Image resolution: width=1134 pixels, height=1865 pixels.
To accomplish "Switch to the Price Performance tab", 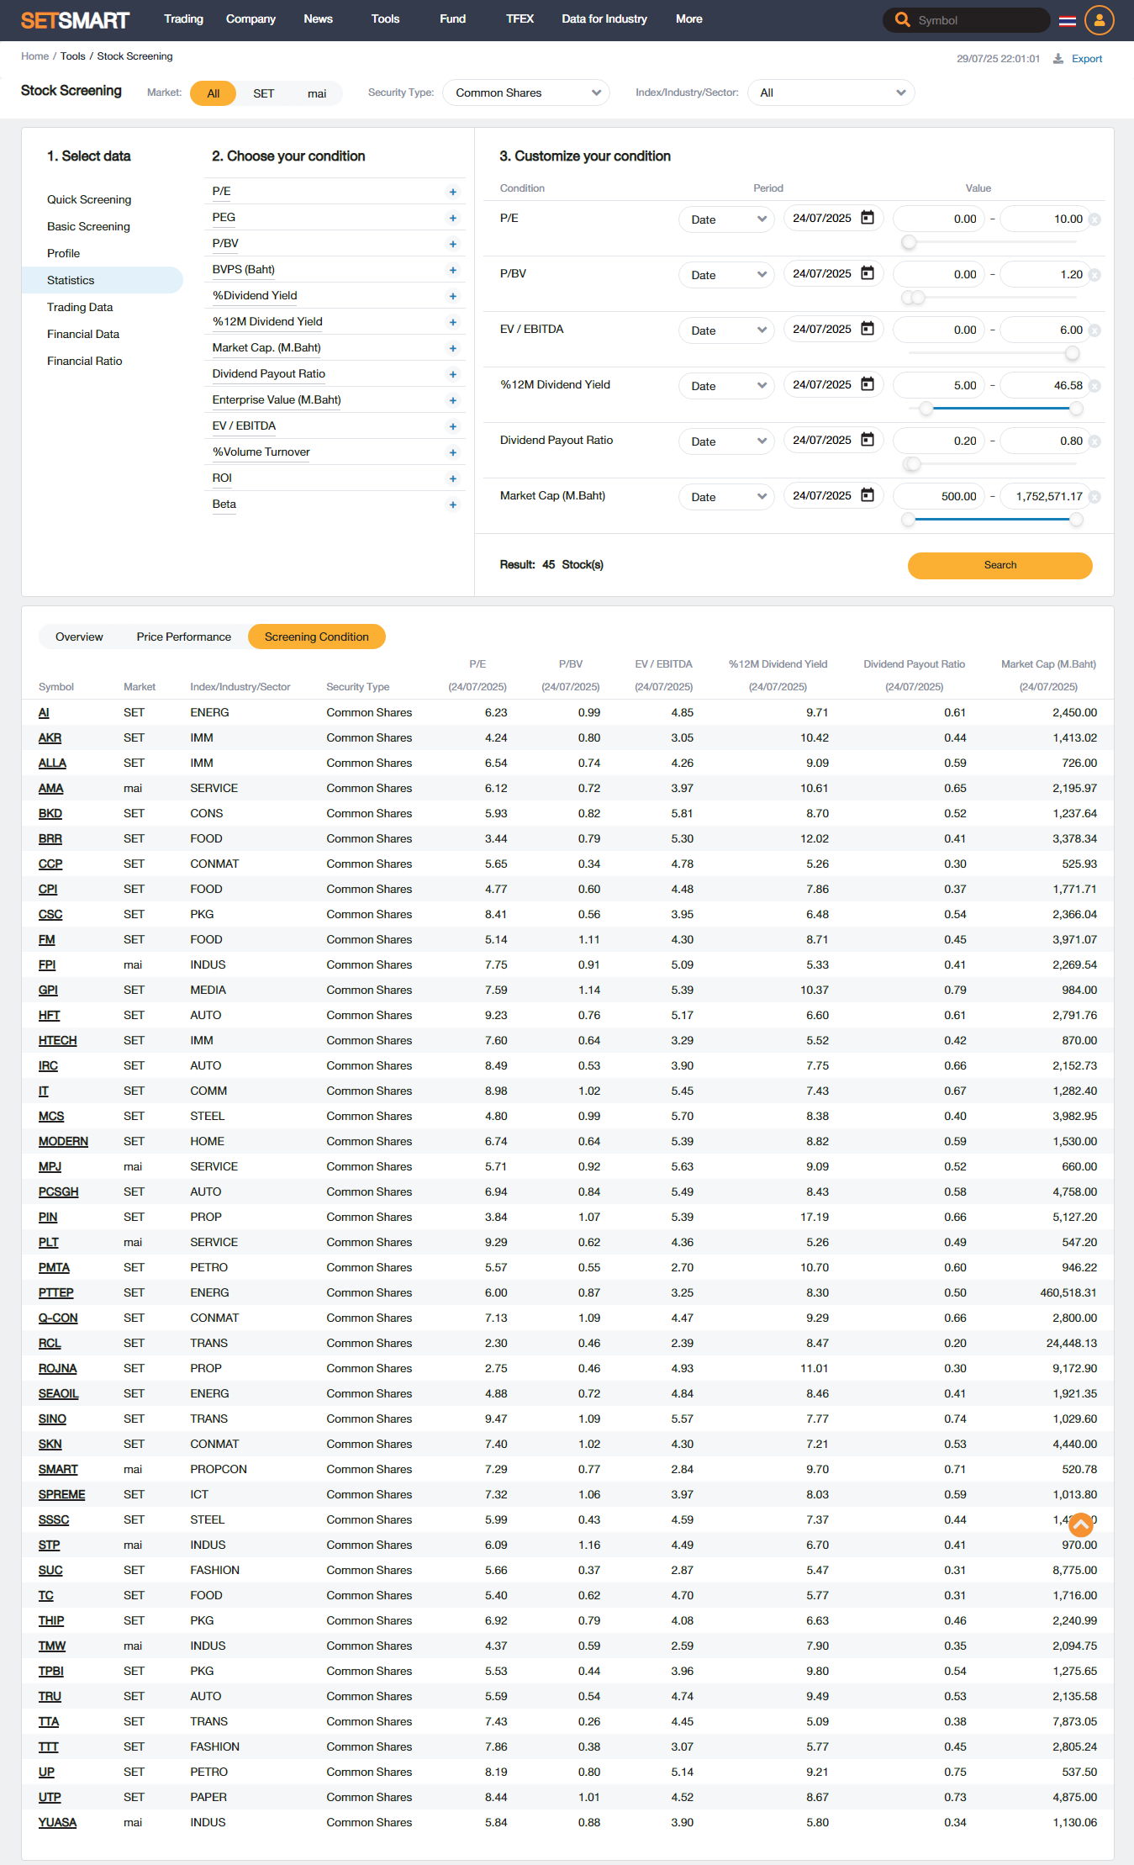I will click(x=184, y=637).
